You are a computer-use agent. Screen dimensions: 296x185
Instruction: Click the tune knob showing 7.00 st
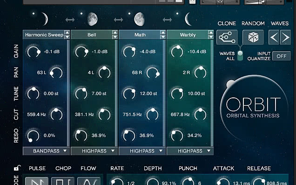click(81, 94)
